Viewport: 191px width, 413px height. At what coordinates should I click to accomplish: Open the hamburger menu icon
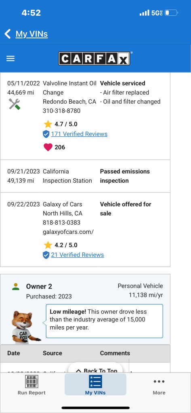[x=10, y=58]
